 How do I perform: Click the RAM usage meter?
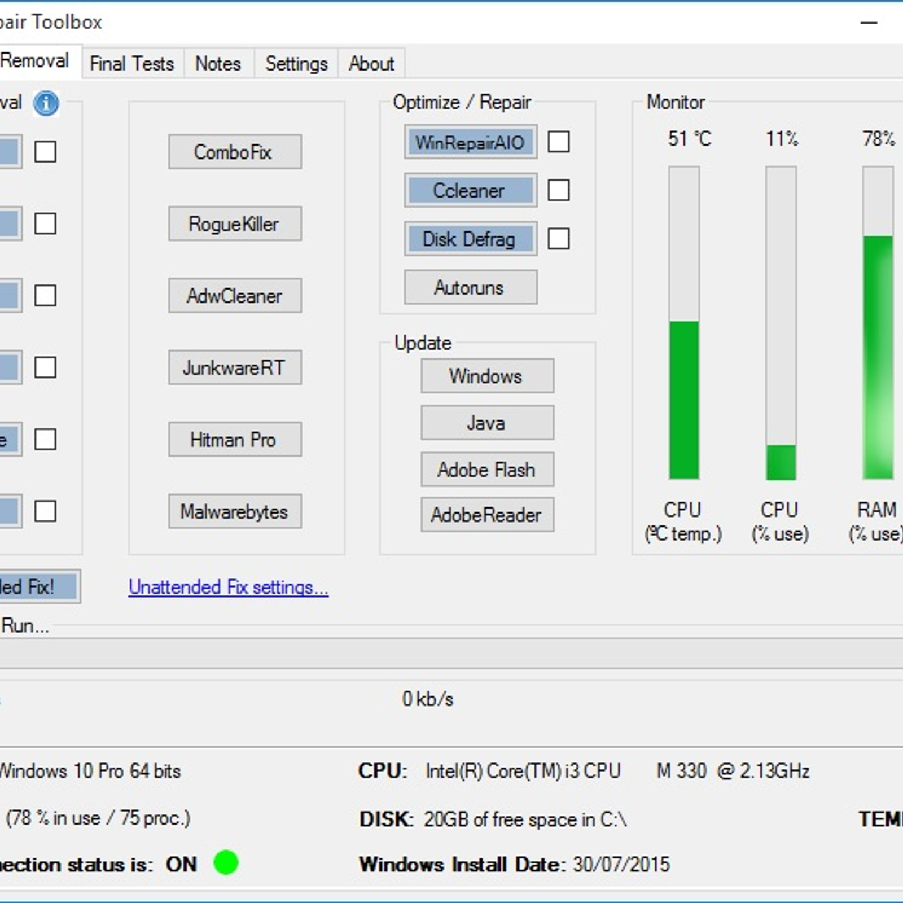(878, 323)
